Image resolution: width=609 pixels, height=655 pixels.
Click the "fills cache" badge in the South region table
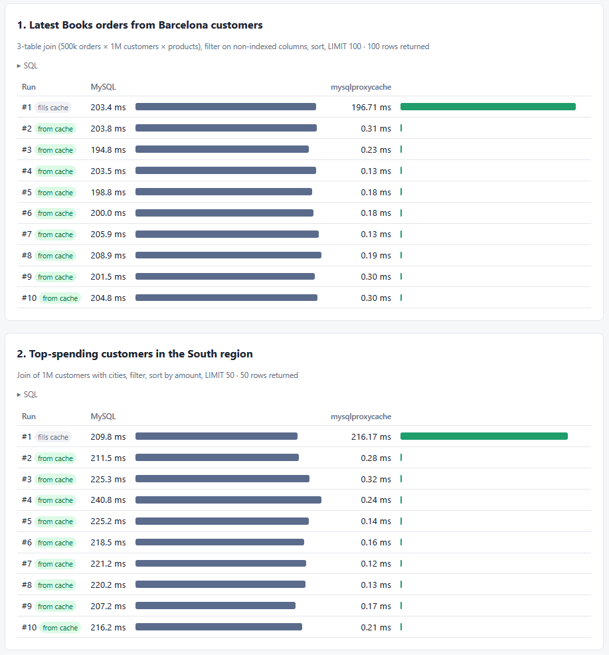pyautogui.click(x=53, y=437)
